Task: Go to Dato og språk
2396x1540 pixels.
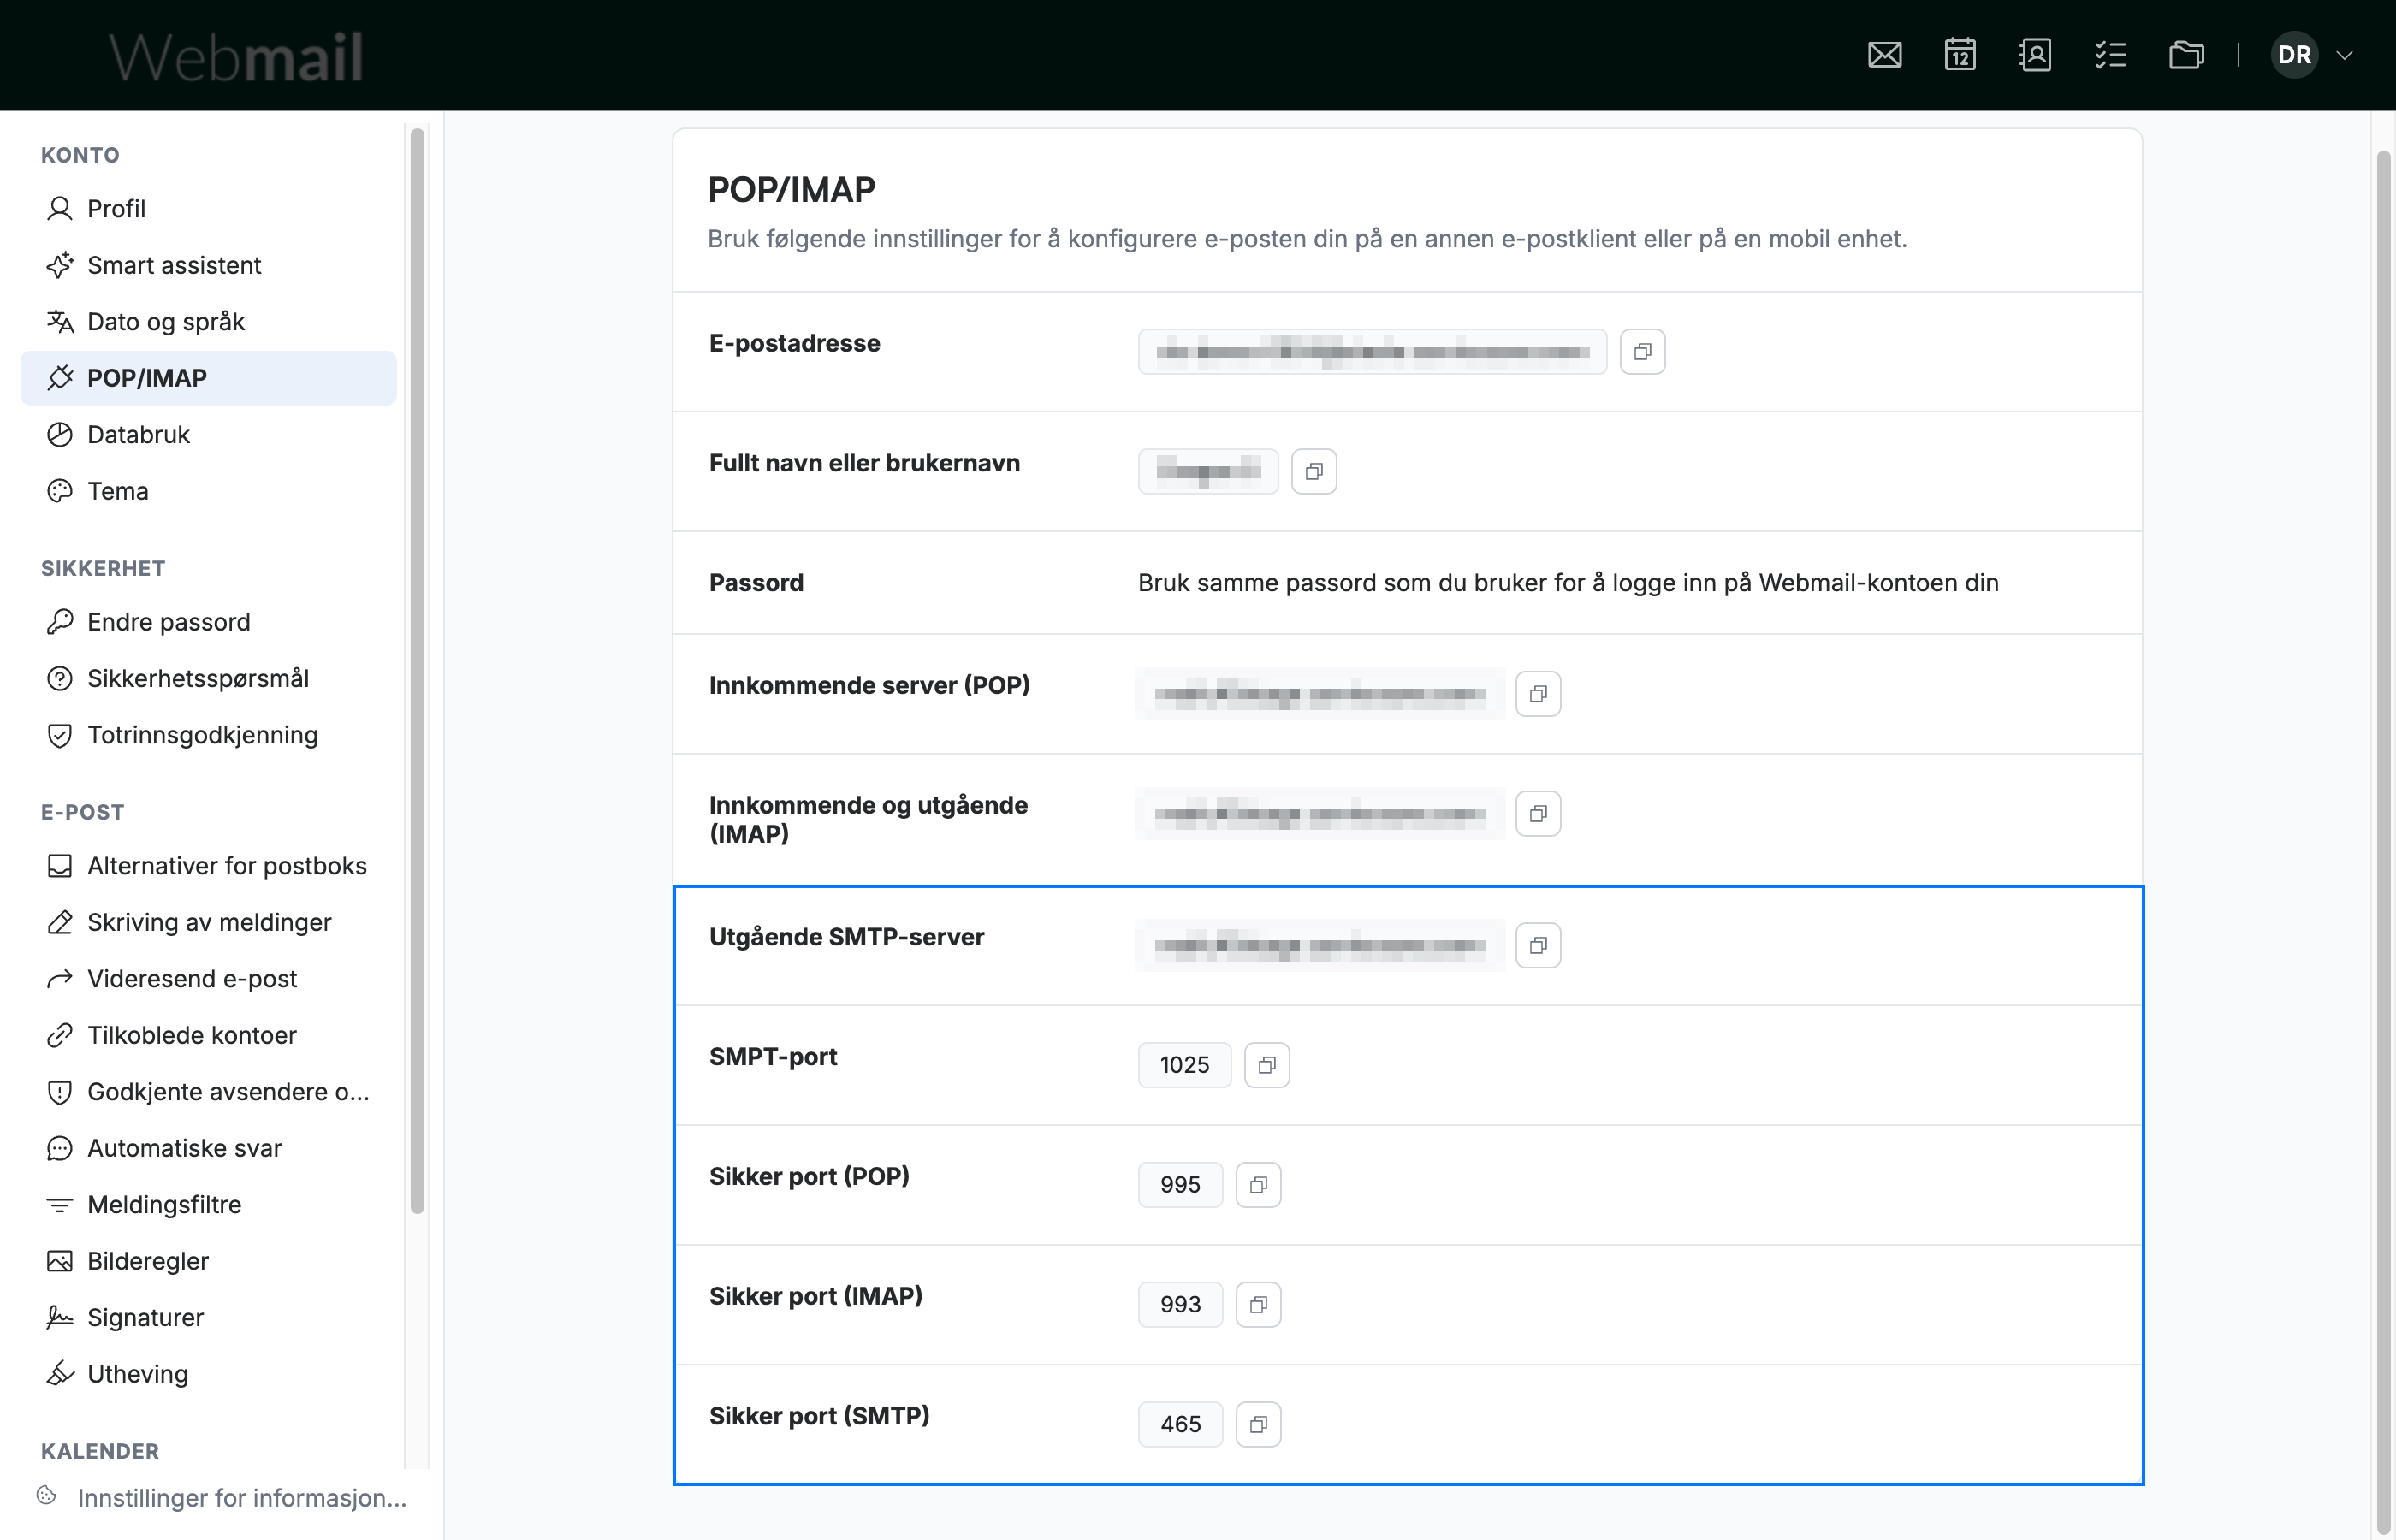Action: point(208,322)
